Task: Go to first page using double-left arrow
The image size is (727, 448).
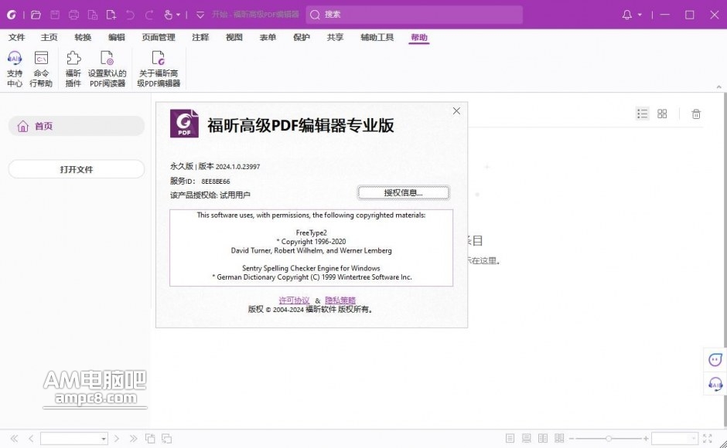Action: tap(15, 438)
